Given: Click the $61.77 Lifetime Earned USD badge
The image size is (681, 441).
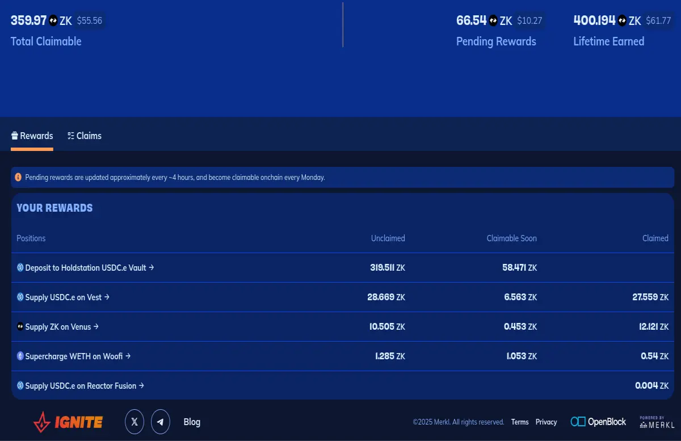Looking at the screenshot, I should pyautogui.click(x=658, y=21).
